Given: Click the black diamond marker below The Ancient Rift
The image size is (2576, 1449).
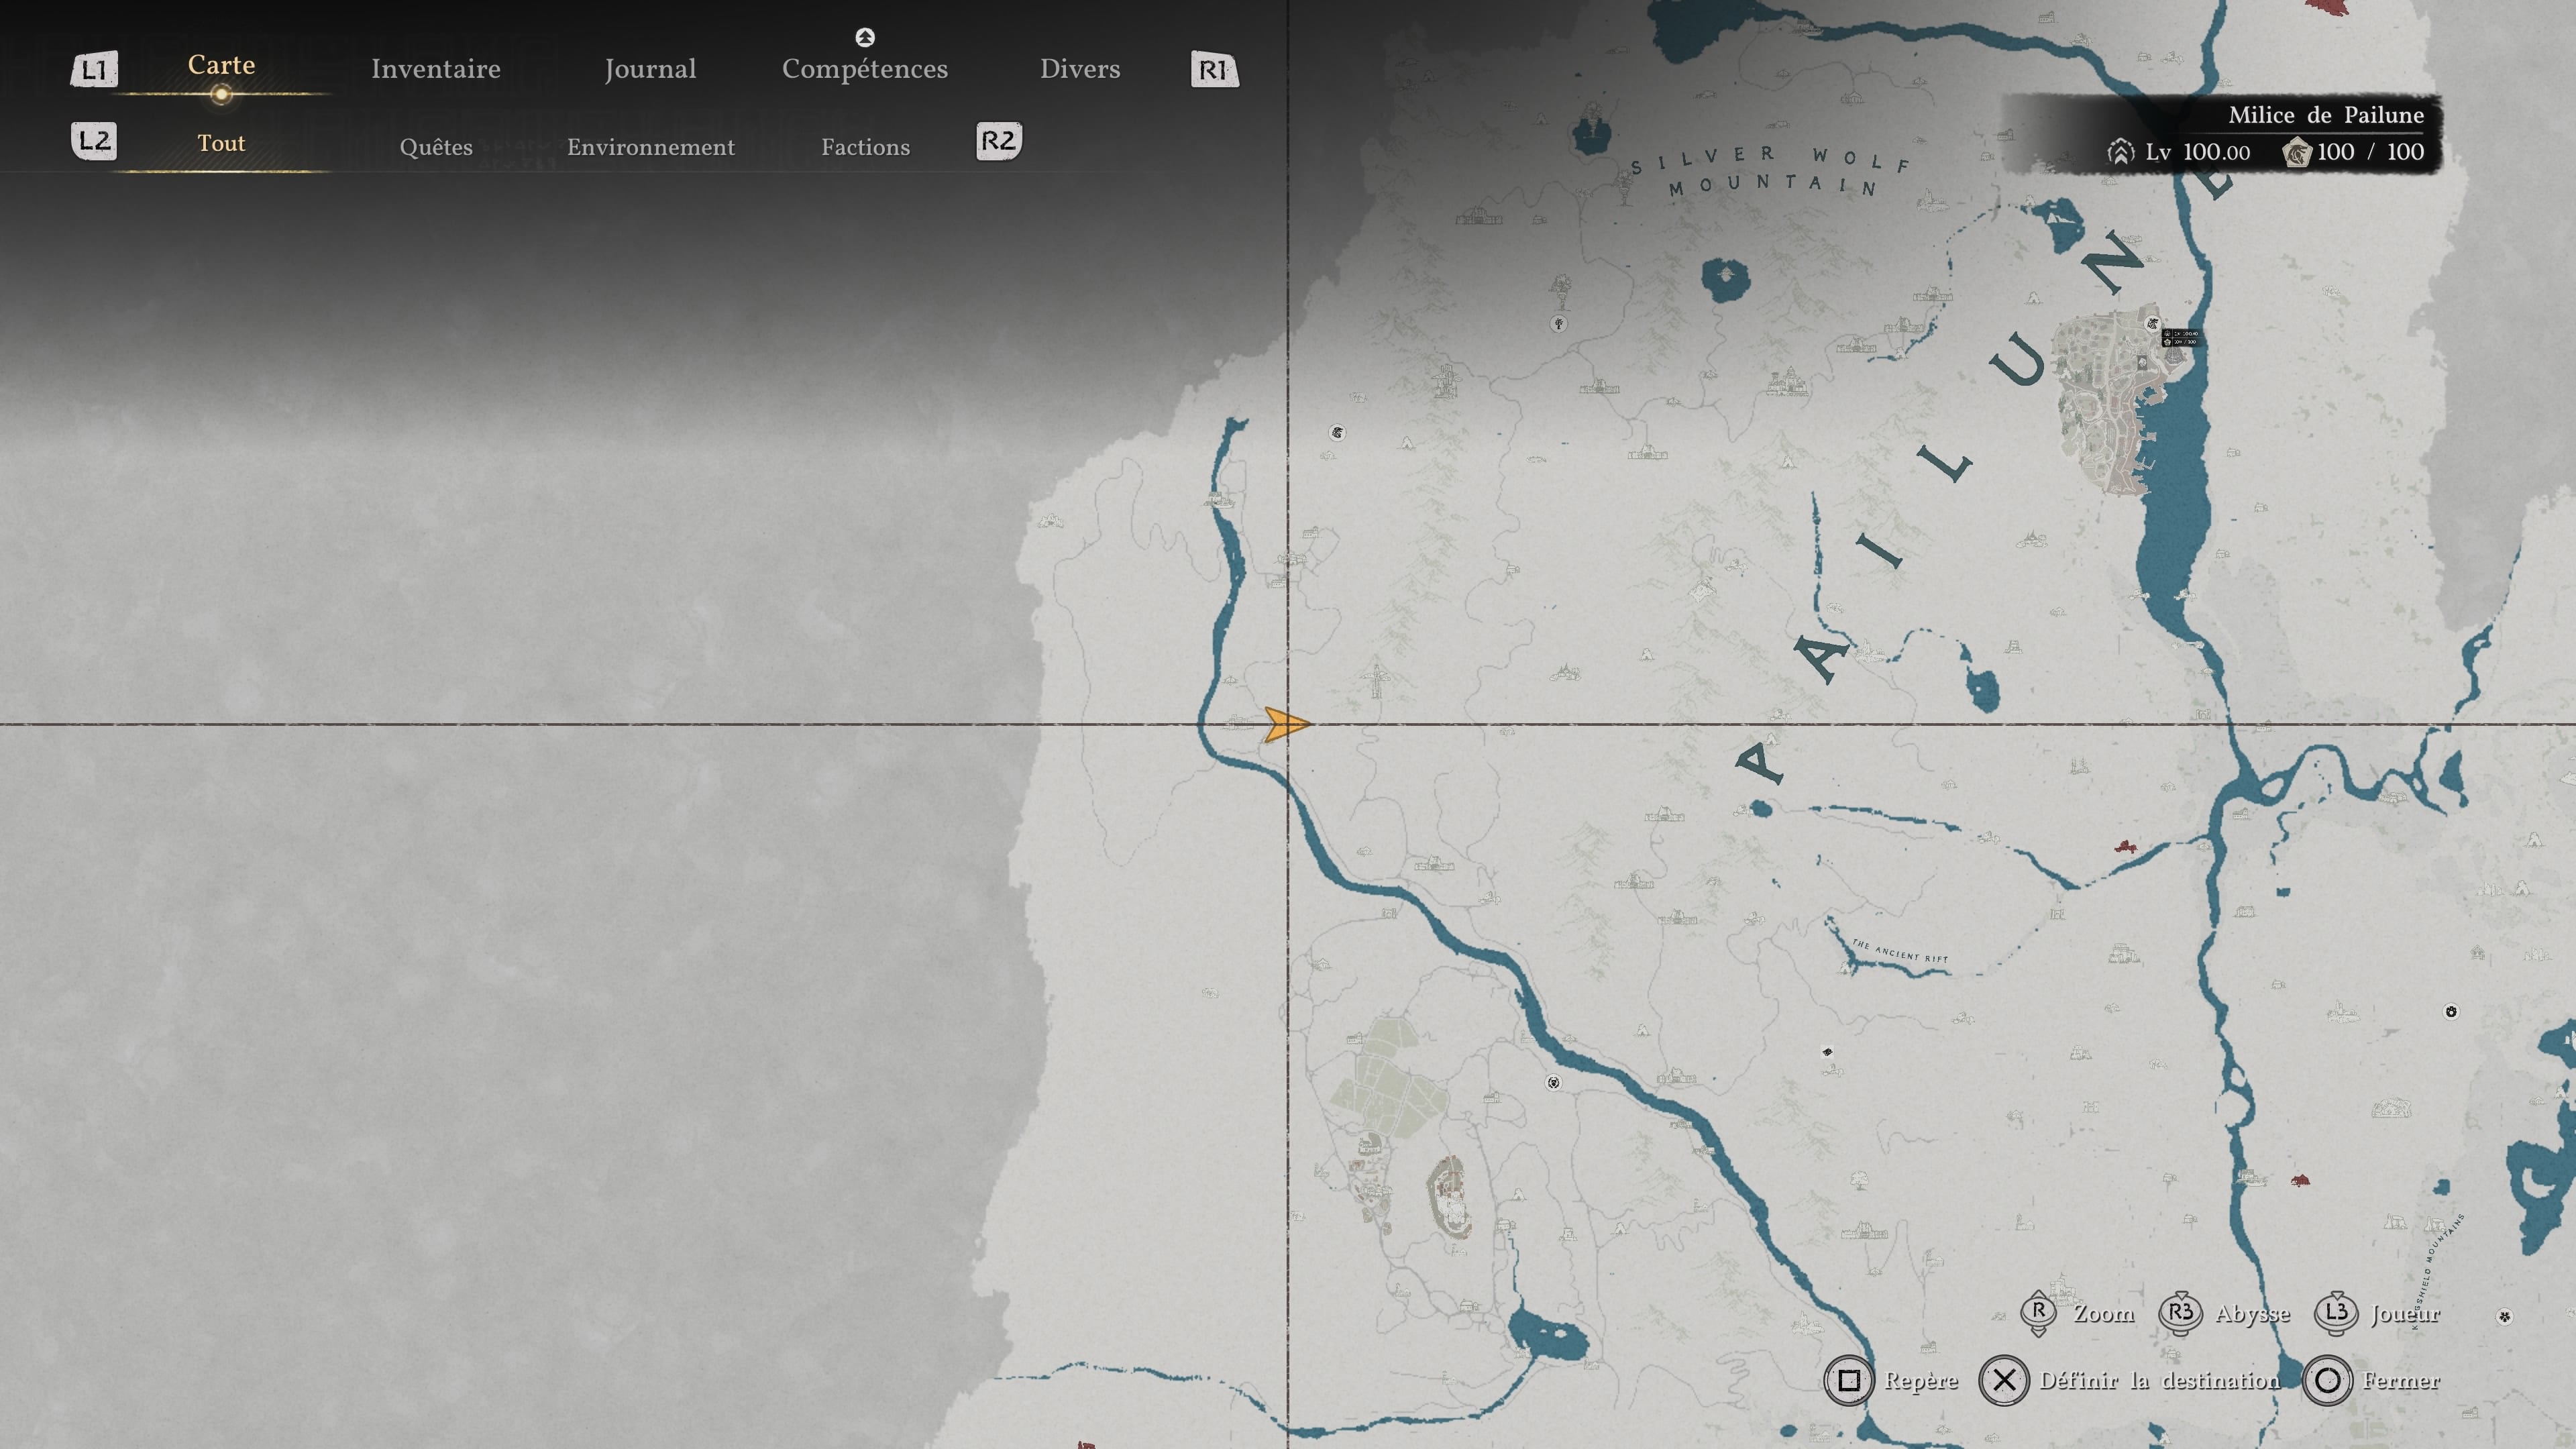Looking at the screenshot, I should 1827,1052.
